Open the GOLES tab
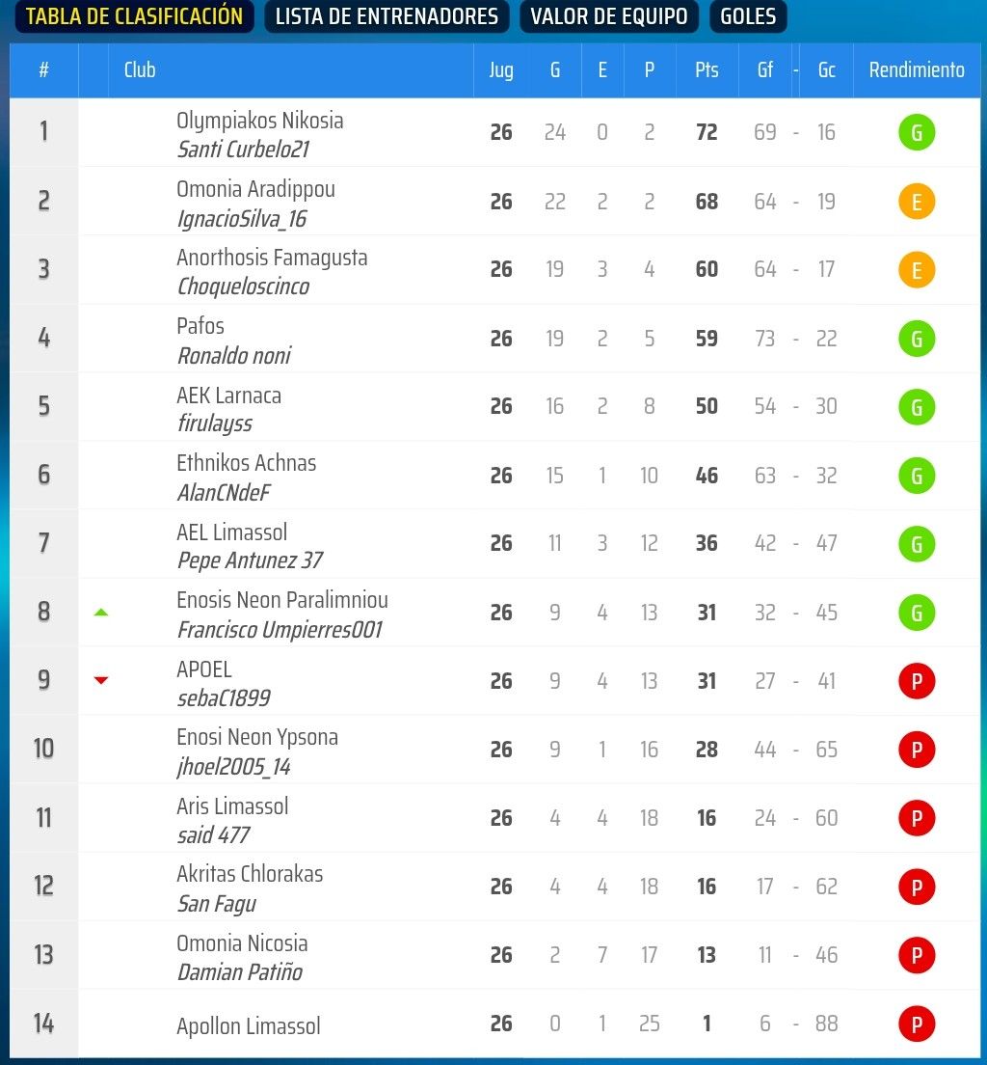The height and width of the screenshot is (1065, 987). (x=748, y=16)
